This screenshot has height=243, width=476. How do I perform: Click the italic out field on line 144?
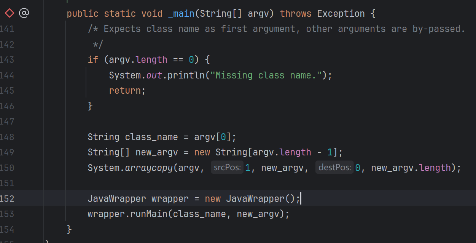(154, 75)
